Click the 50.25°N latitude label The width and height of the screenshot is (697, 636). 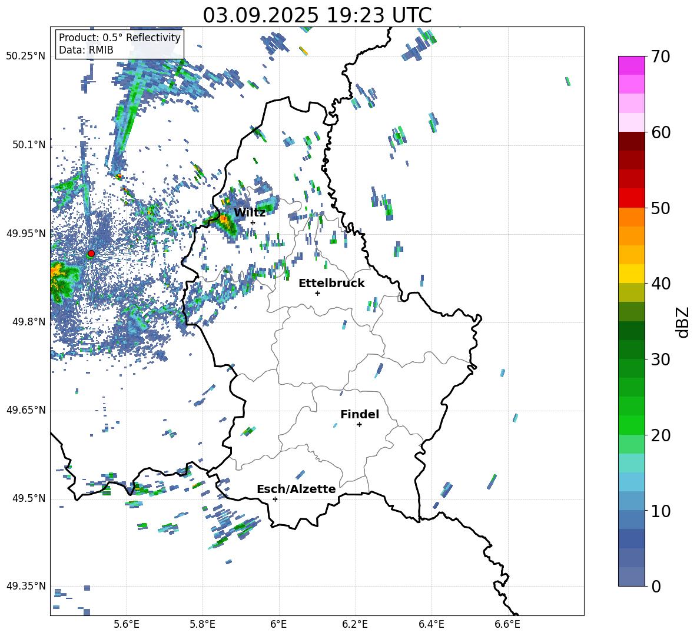click(x=26, y=56)
